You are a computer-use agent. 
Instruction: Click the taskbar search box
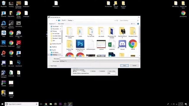[x=22, y=104]
